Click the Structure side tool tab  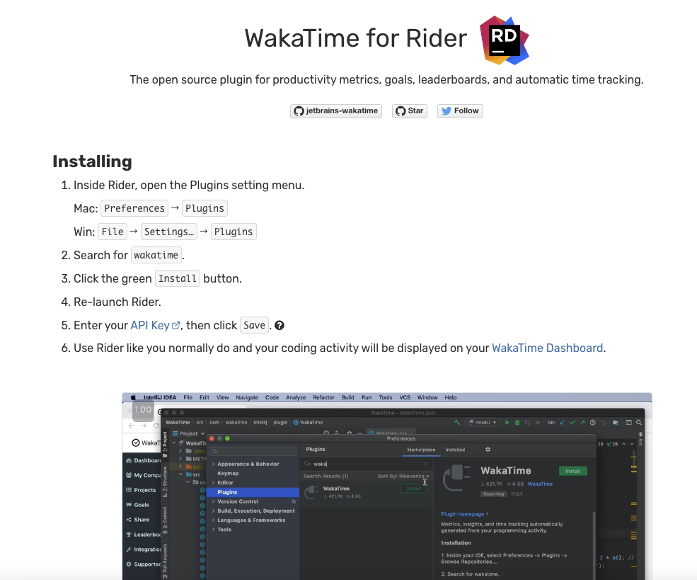coord(165,482)
